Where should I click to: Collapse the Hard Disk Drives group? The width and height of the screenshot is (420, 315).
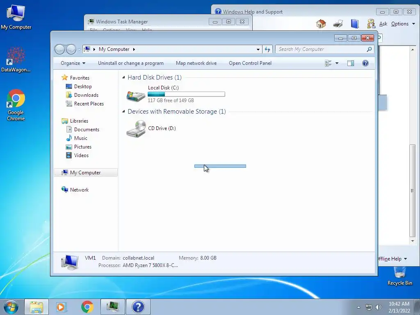(x=123, y=78)
